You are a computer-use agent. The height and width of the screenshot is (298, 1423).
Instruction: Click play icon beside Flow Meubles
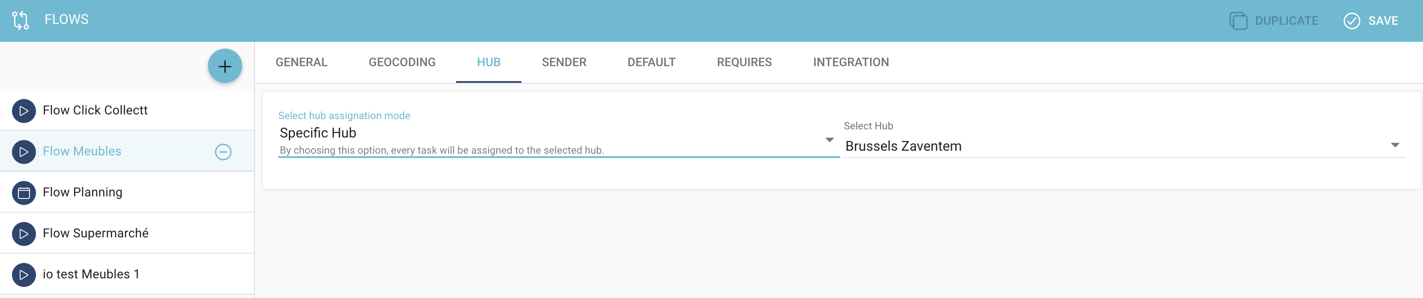pyautogui.click(x=24, y=152)
